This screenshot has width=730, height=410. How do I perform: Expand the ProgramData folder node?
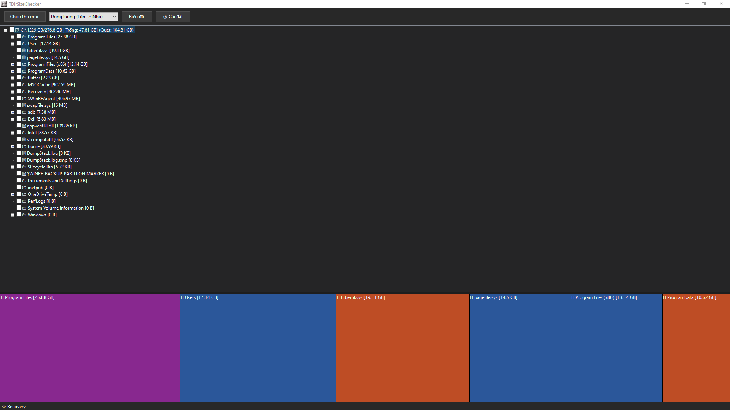[13, 71]
